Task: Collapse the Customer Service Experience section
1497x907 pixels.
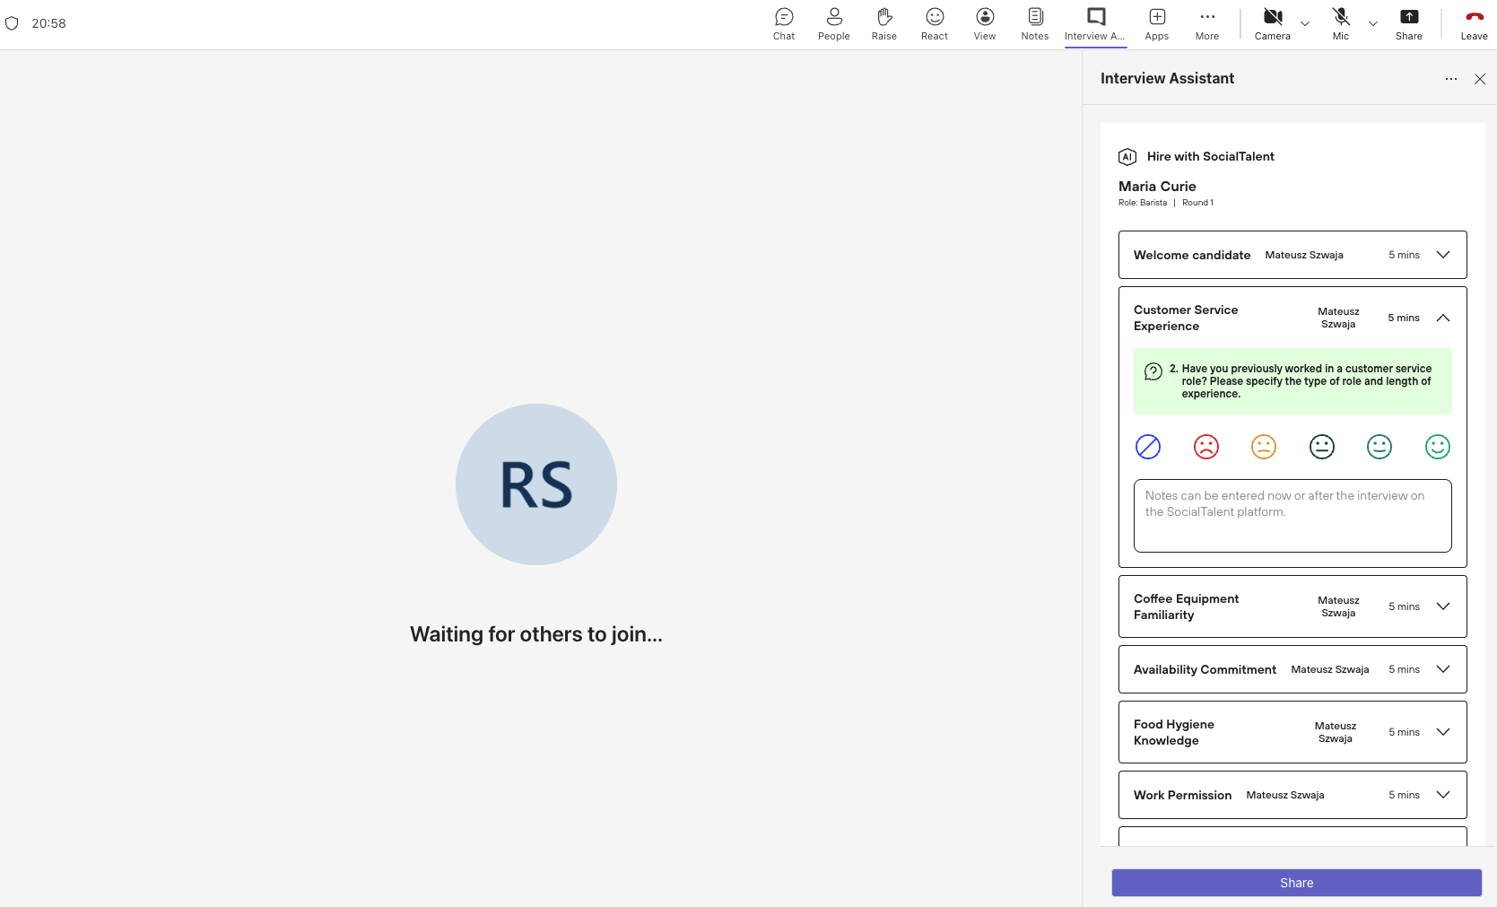Action: 1442,318
